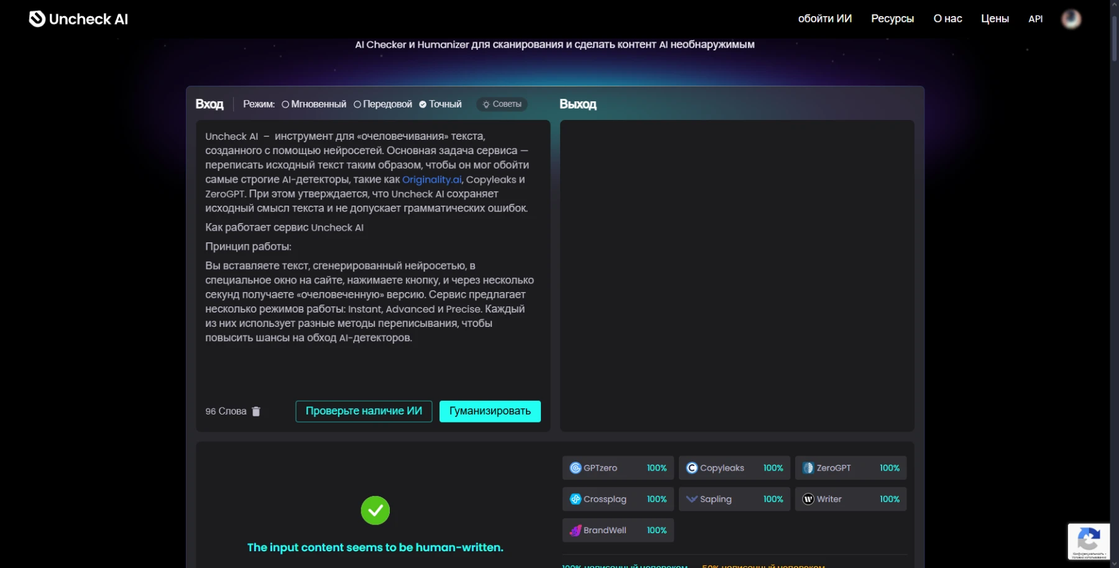Click the BrandWell detector icon

(575, 530)
